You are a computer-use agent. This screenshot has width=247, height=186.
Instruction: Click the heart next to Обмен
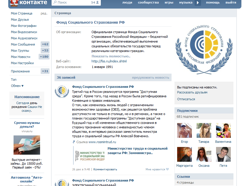point(22,86)
